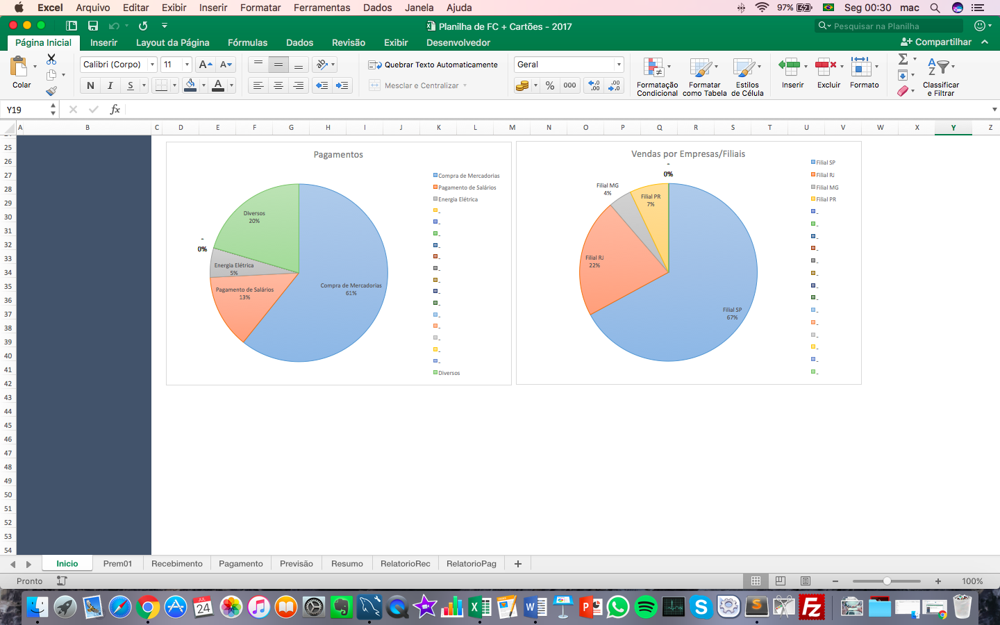The width and height of the screenshot is (1000, 625).
Task: Click the insert function fx icon
Action: pyautogui.click(x=115, y=110)
